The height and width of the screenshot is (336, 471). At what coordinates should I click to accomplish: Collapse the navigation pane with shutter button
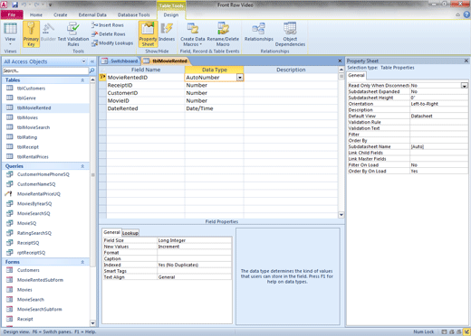tap(92, 61)
